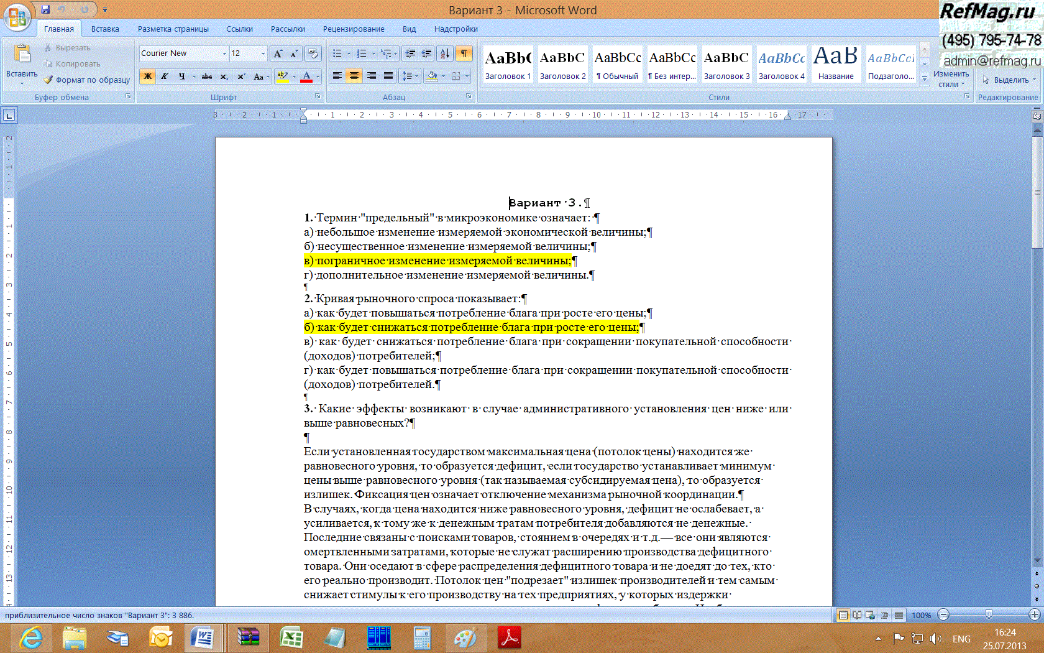Switch to the Рецензирование tab
Screen dimensions: 1044x653
[x=353, y=29]
